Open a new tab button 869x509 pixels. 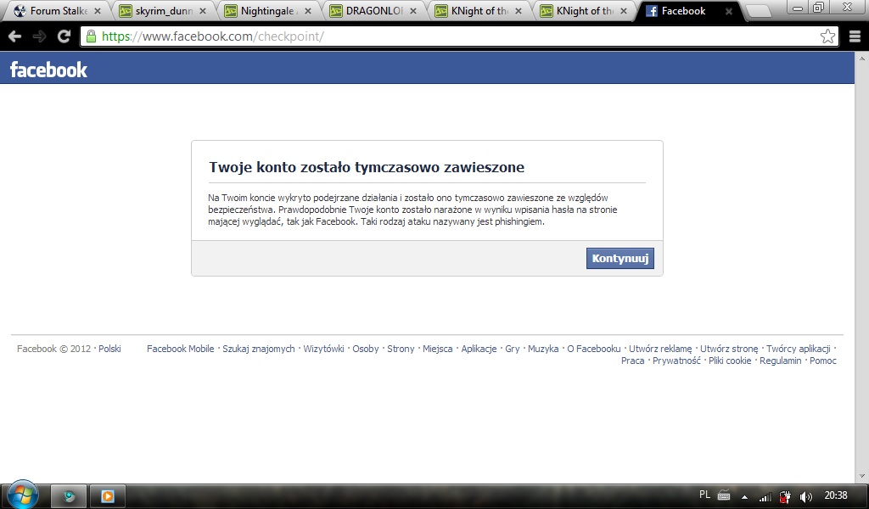[x=758, y=11]
